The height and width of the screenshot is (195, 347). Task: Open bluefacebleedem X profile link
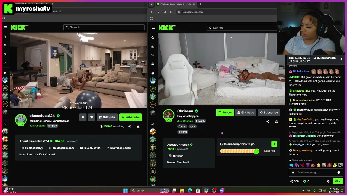[61, 148]
